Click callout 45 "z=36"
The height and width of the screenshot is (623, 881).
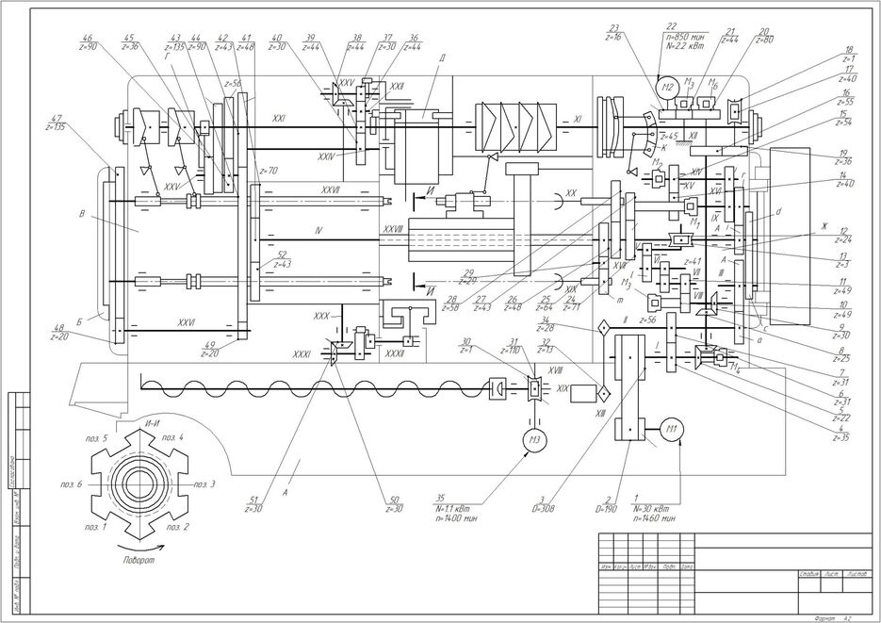129,42
